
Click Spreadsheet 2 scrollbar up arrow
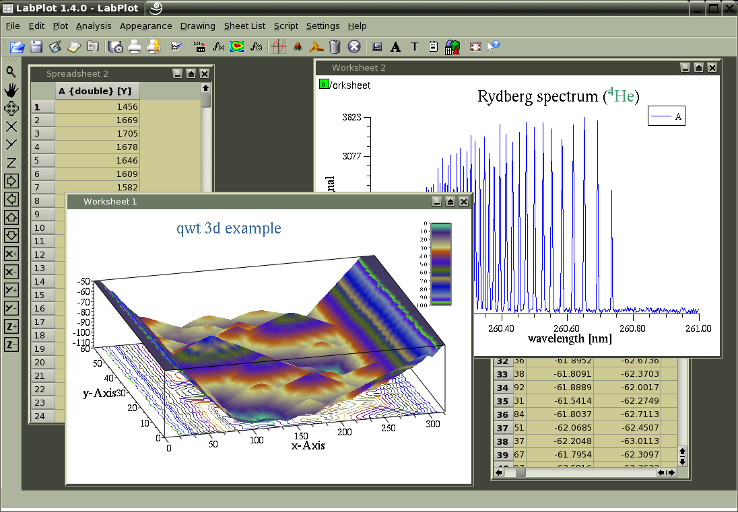pyautogui.click(x=205, y=88)
